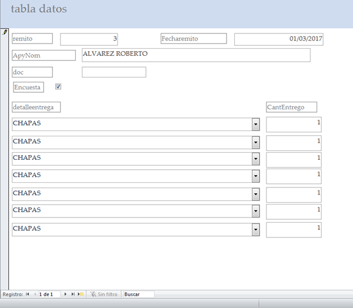Click the empty doc input field
Viewport: 353px width, 308px height.
point(114,72)
